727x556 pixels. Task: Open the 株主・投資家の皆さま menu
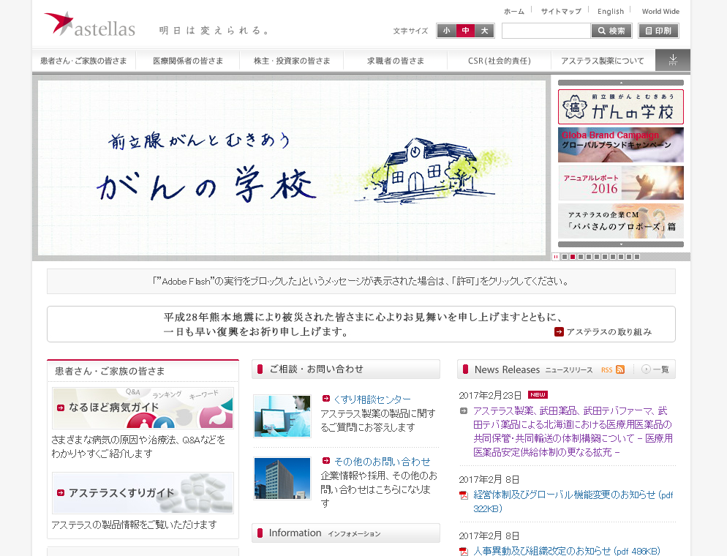pos(292,61)
